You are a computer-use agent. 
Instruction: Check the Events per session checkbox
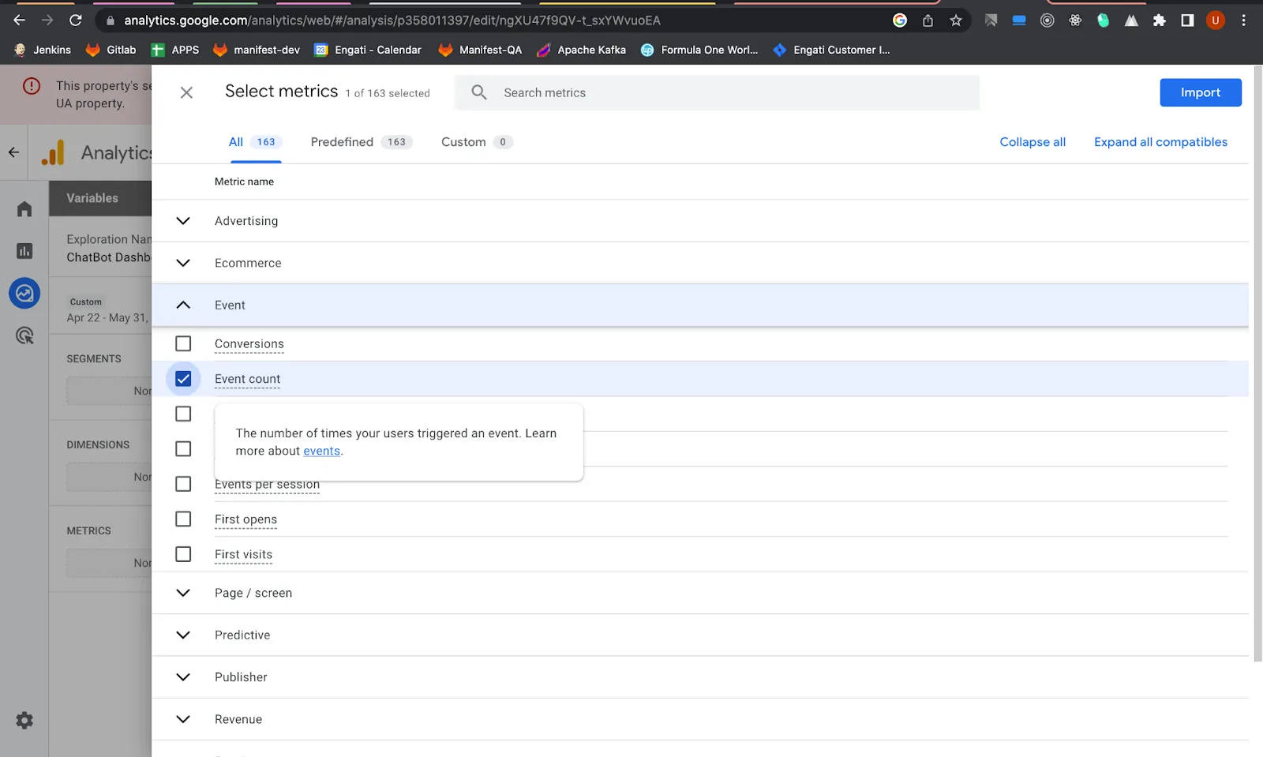[183, 484]
